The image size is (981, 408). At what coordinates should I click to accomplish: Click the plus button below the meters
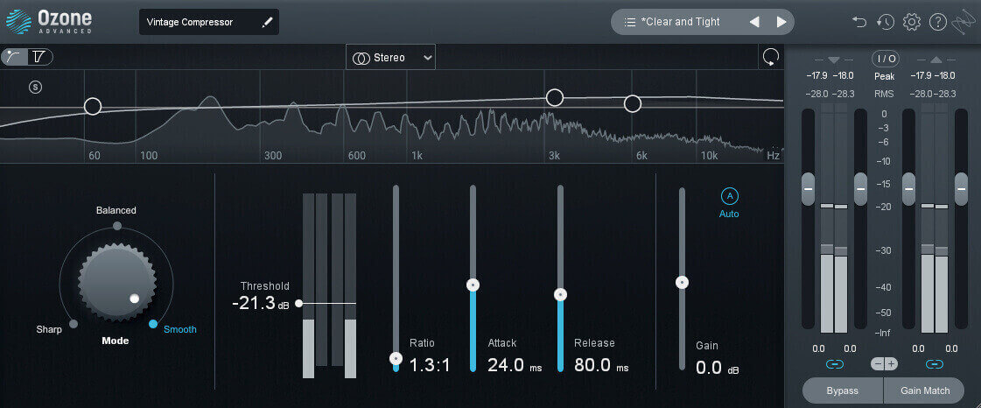tap(891, 363)
